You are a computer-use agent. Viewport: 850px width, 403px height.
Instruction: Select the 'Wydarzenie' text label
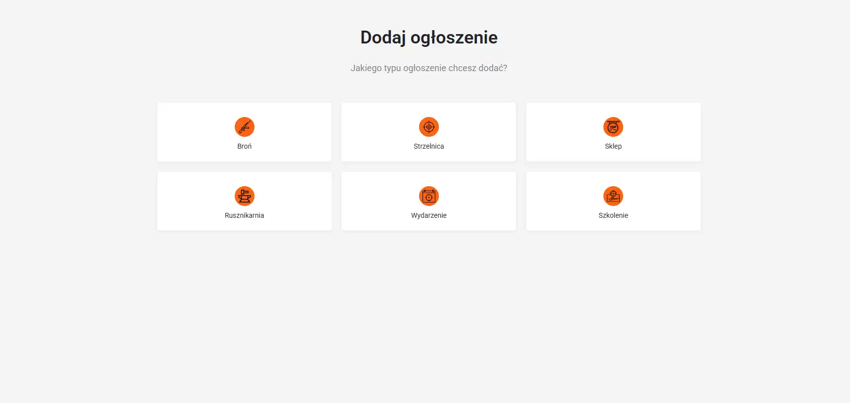[x=428, y=215]
